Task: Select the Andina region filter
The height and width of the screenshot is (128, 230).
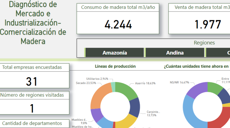Action: 175,53
